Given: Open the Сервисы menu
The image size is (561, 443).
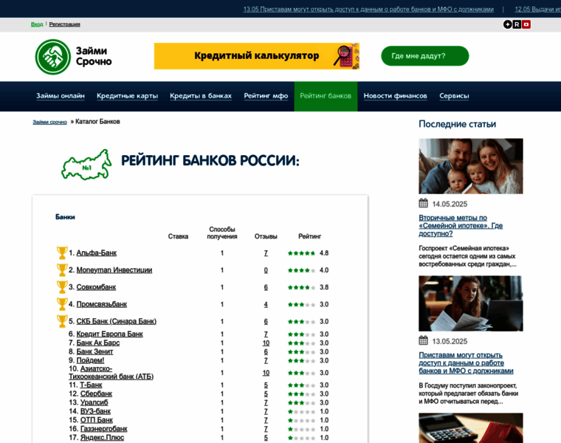Looking at the screenshot, I should tap(454, 96).
